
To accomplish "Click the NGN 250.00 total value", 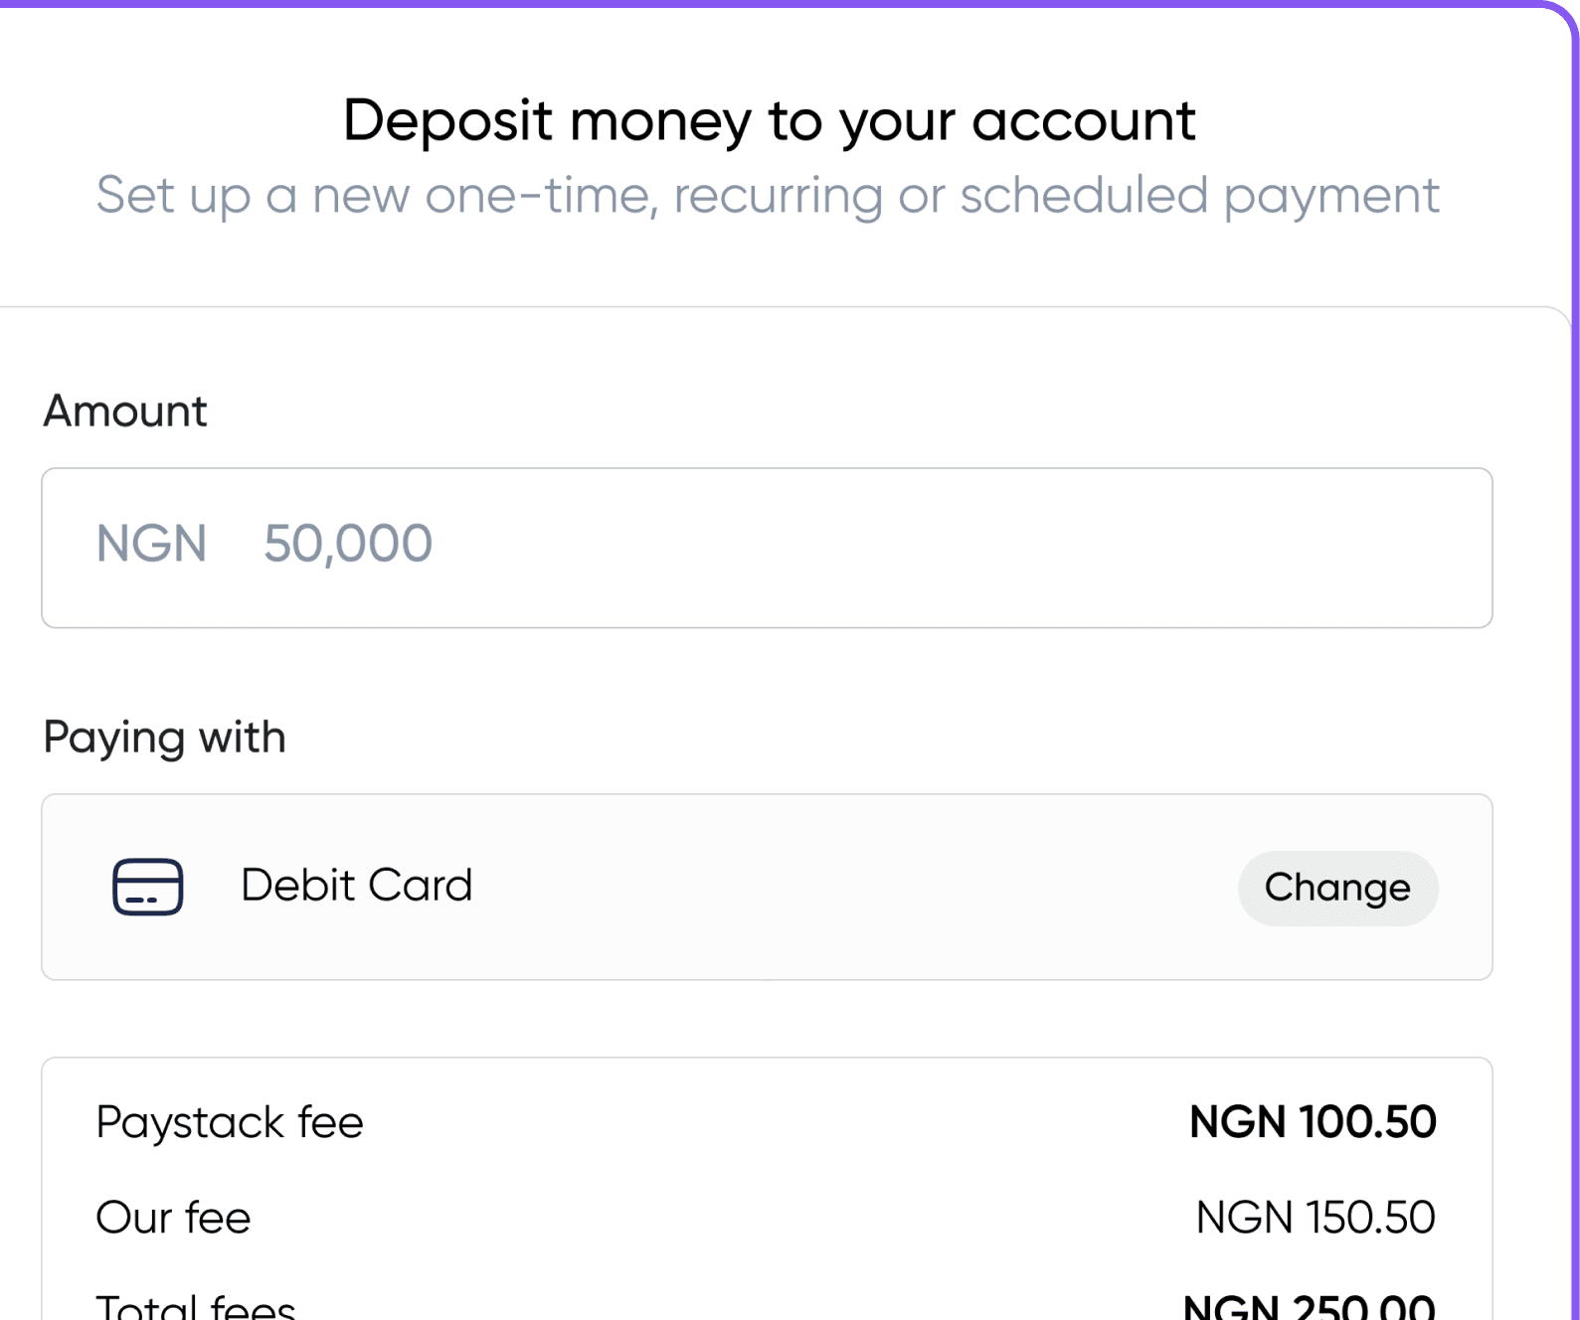I will (x=1310, y=1305).
